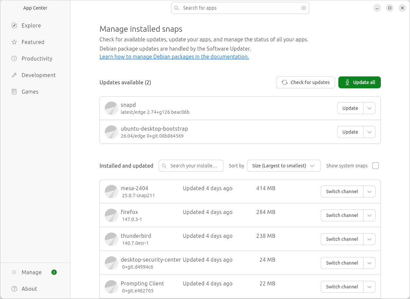410x299 pixels.
Task: Focus the Search your installed snaps field
Action: coord(194,166)
